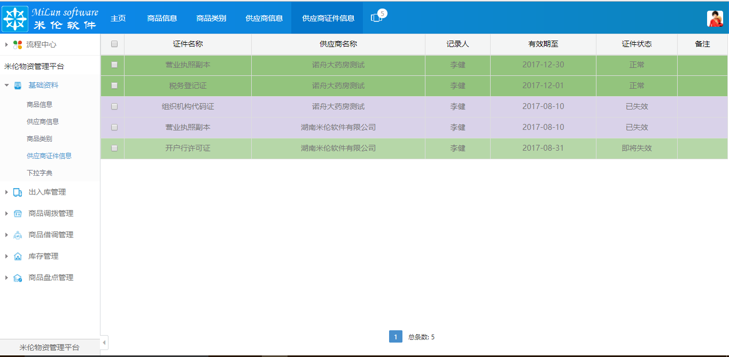Screen dimensions: 729x357
Task: Select the 库存管理 warehouse icon
Action: pyautogui.click(x=16, y=255)
